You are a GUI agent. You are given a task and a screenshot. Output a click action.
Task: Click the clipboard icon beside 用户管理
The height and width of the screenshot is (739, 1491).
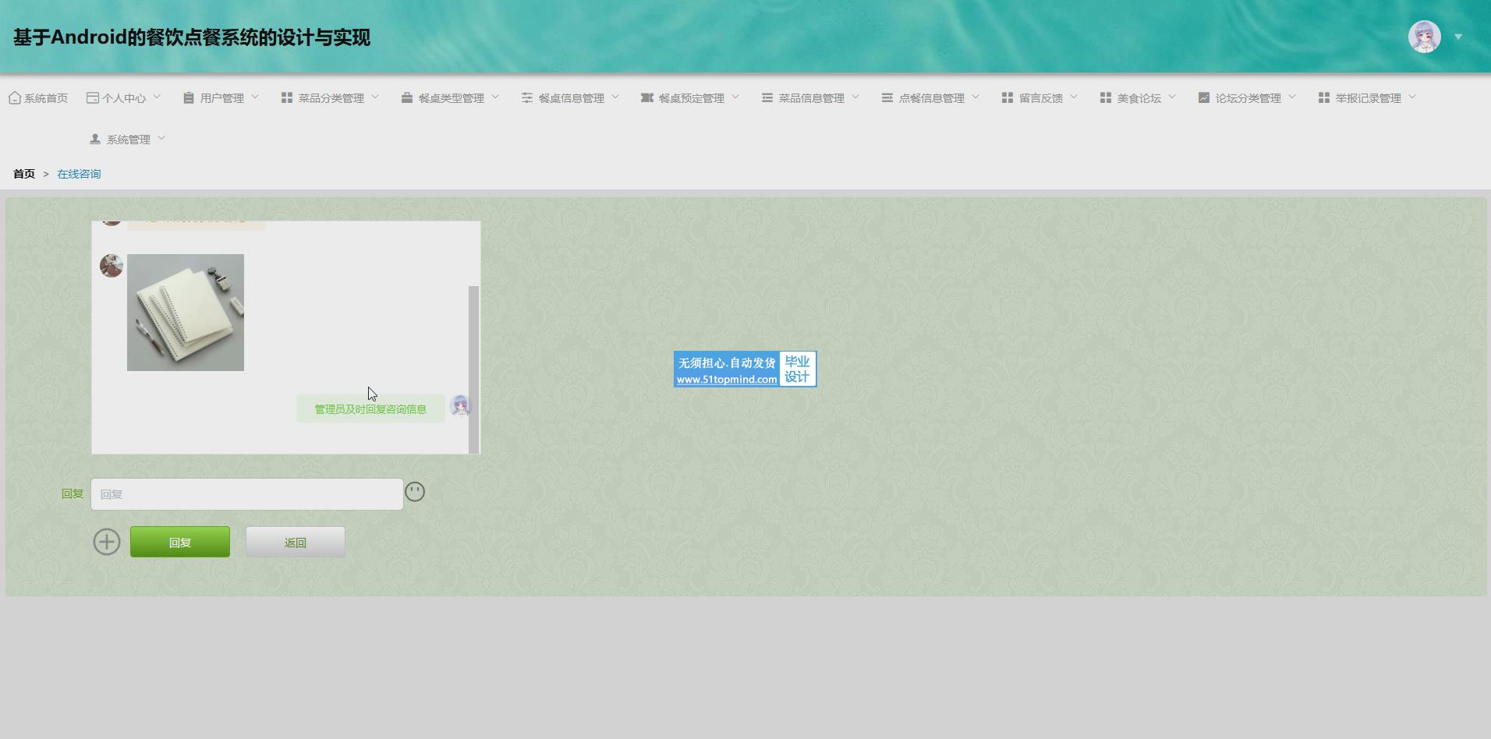click(189, 98)
